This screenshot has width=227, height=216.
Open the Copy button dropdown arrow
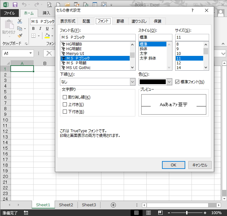25,29
